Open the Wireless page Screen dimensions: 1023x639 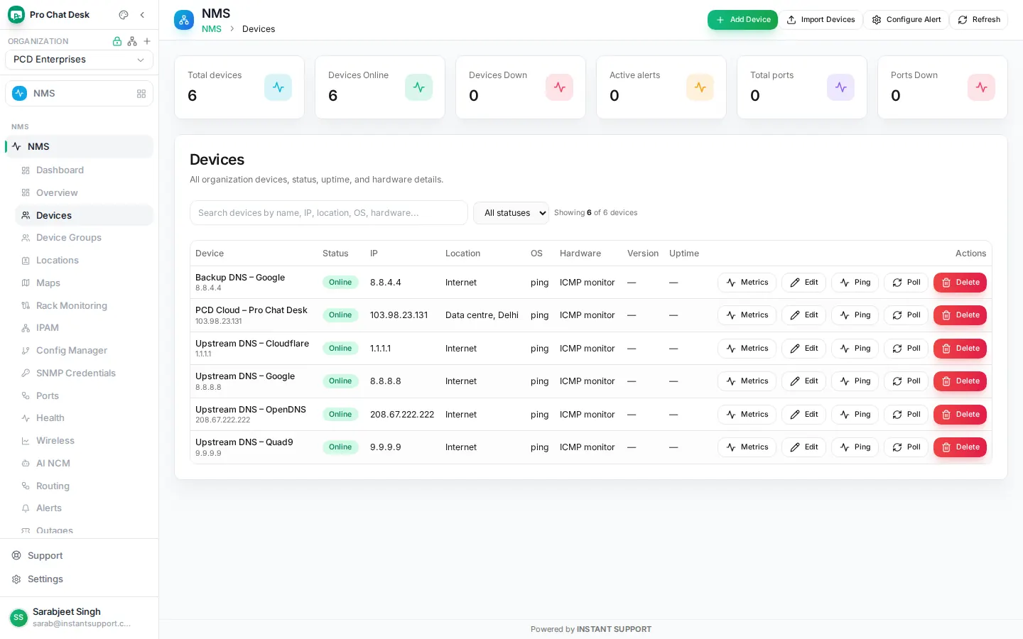click(x=84, y=441)
